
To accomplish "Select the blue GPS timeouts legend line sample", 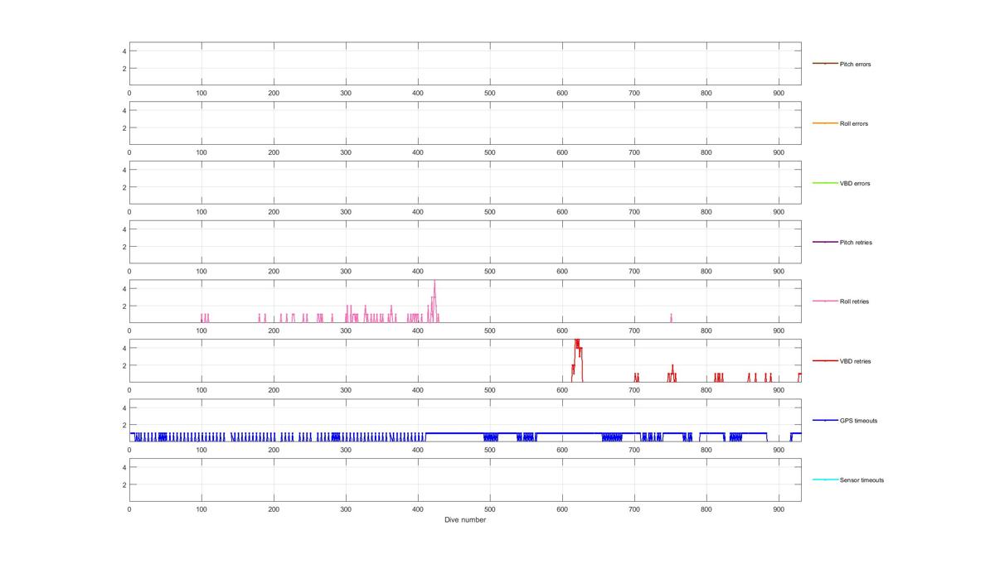I will [825, 421].
